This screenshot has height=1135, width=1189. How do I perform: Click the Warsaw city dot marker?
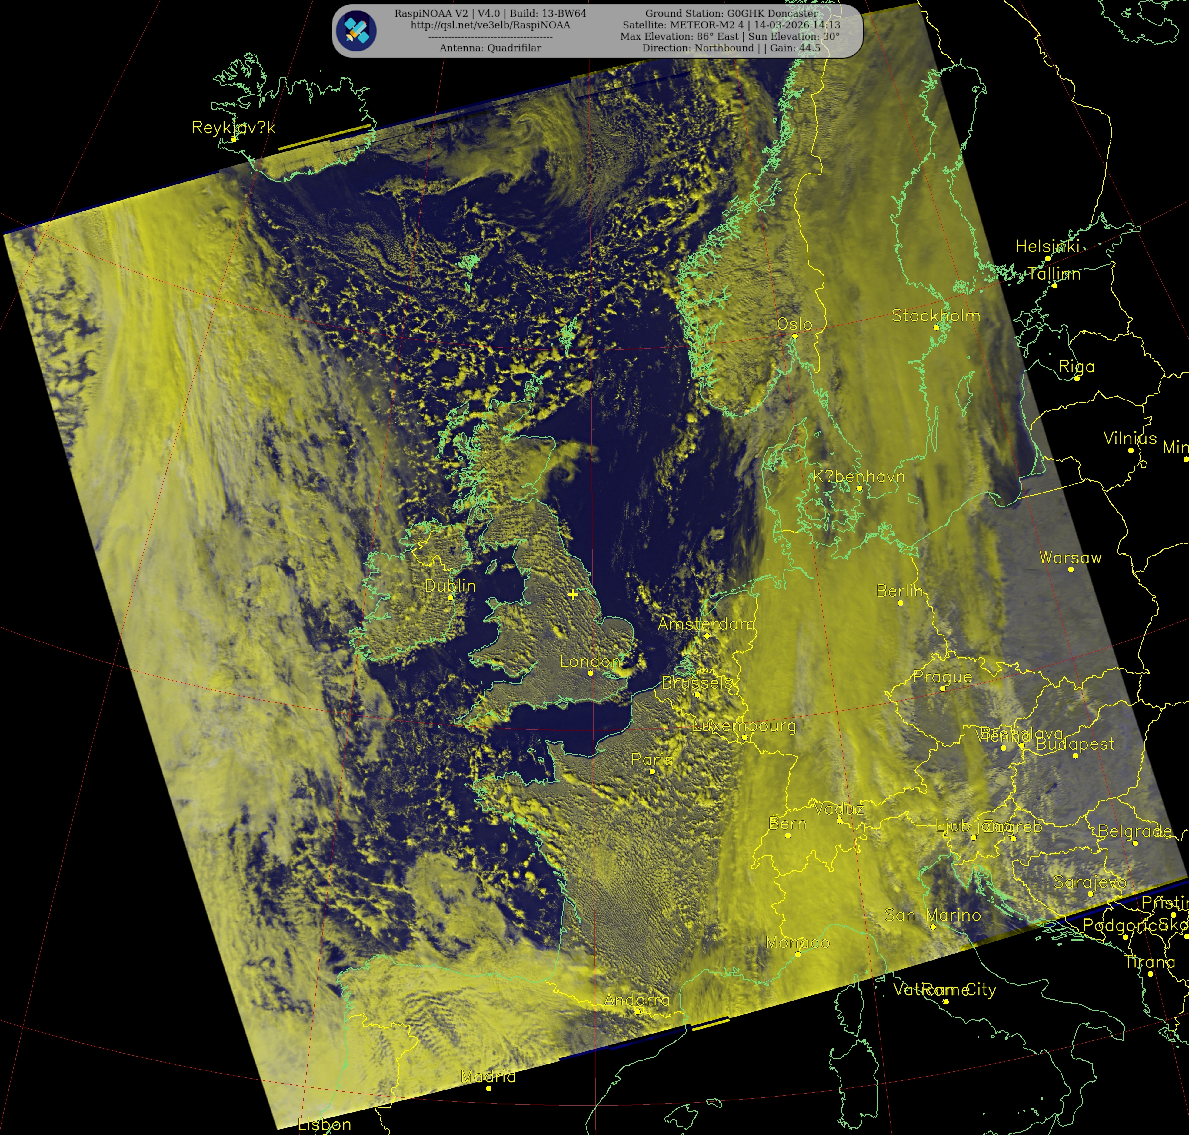click(1071, 569)
